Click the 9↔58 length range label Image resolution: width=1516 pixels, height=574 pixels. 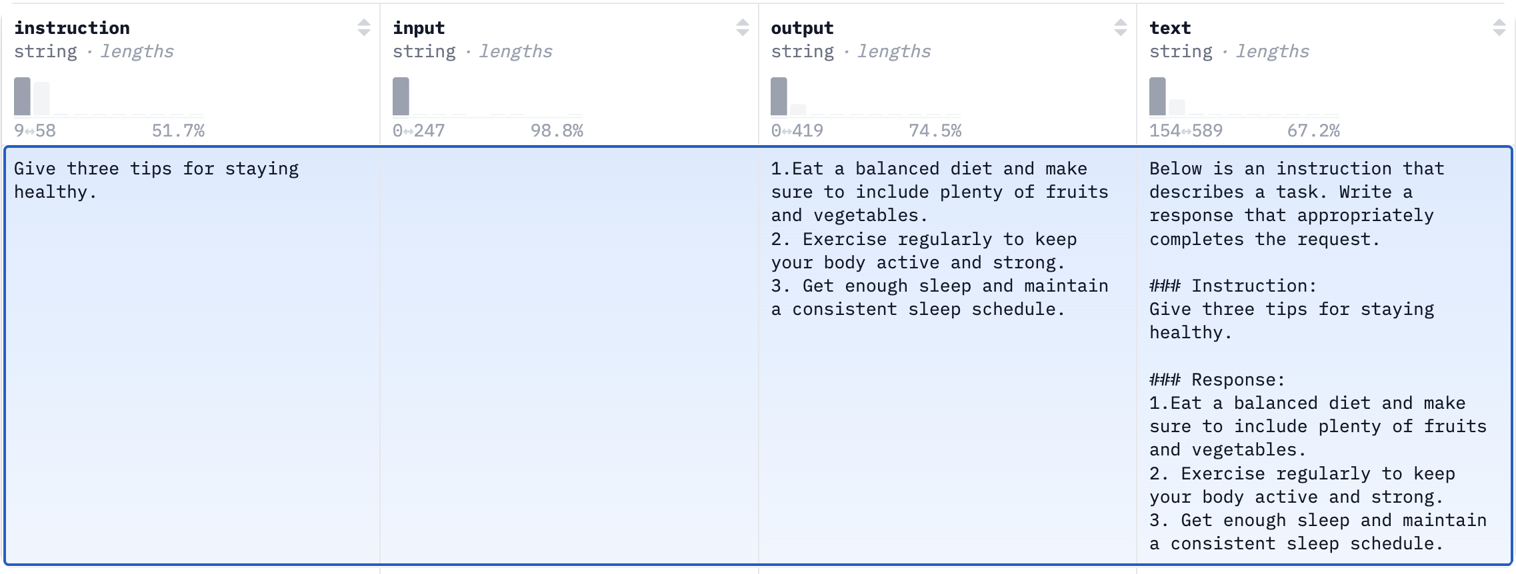click(35, 131)
